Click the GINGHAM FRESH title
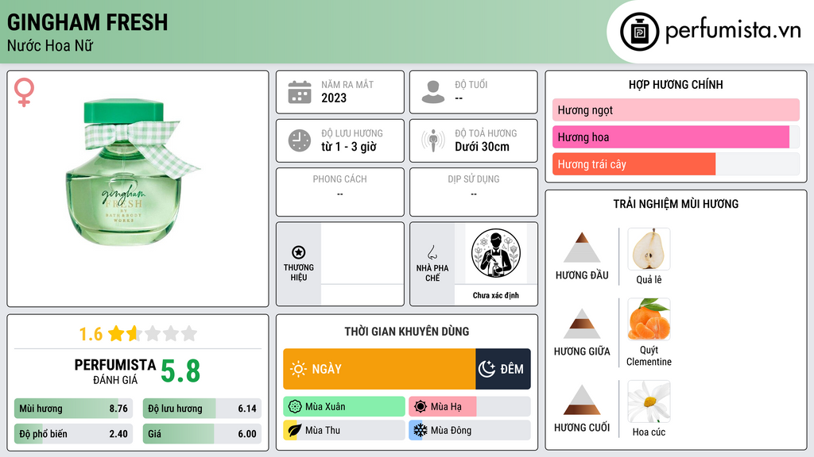814x457 pixels. [x=87, y=22]
